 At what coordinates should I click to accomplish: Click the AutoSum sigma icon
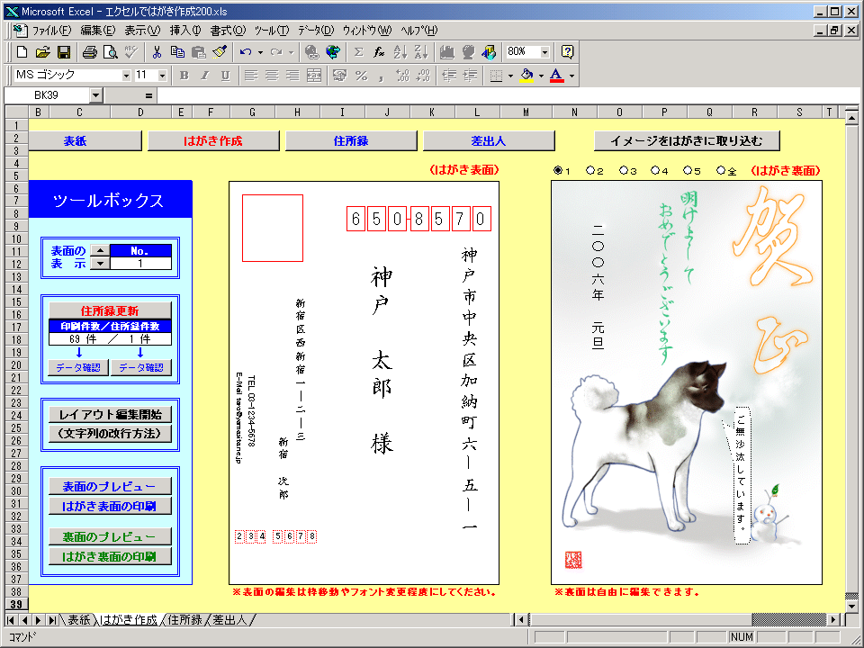tap(358, 52)
